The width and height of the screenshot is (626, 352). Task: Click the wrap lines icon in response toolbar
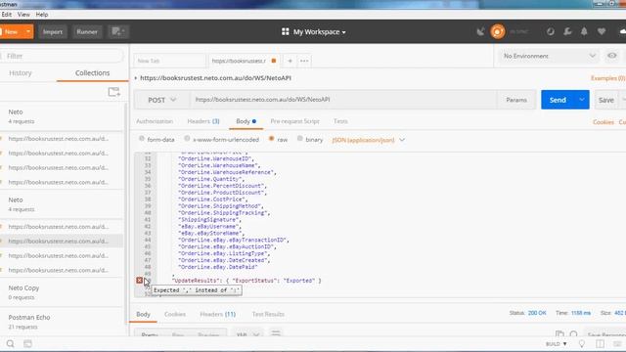tap(276, 332)
